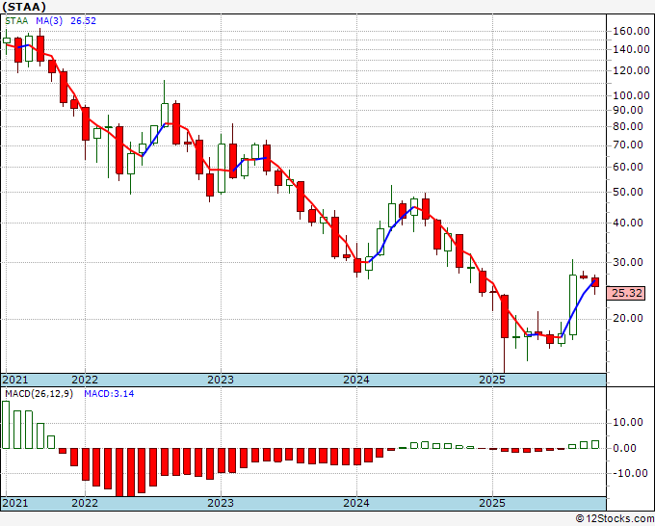The height and width of the screenshot is (526, 655).
Task: Click the MACD:3.14 value label
Action: [x=109, y=394]
